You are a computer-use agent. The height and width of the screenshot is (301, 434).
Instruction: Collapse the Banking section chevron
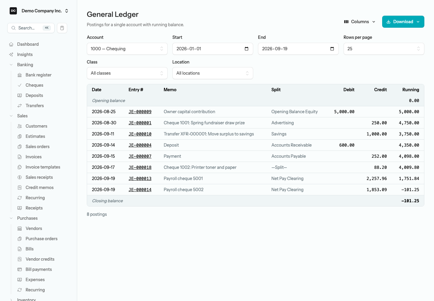[11, 65]
